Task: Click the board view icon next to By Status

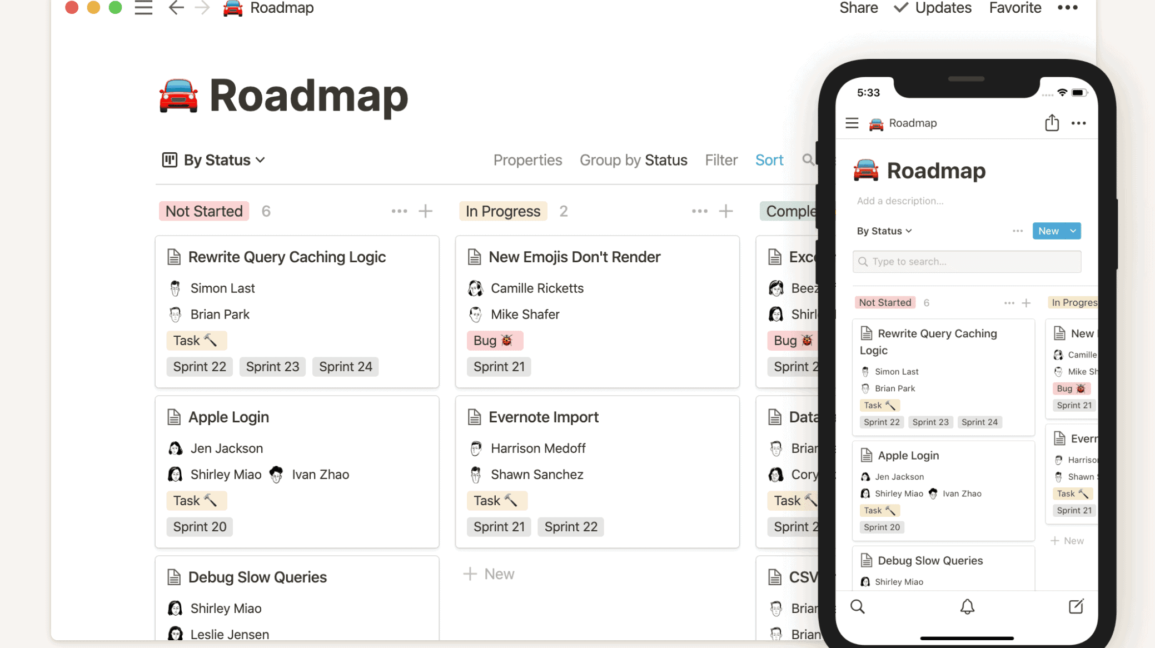Action: click(170, 160)
